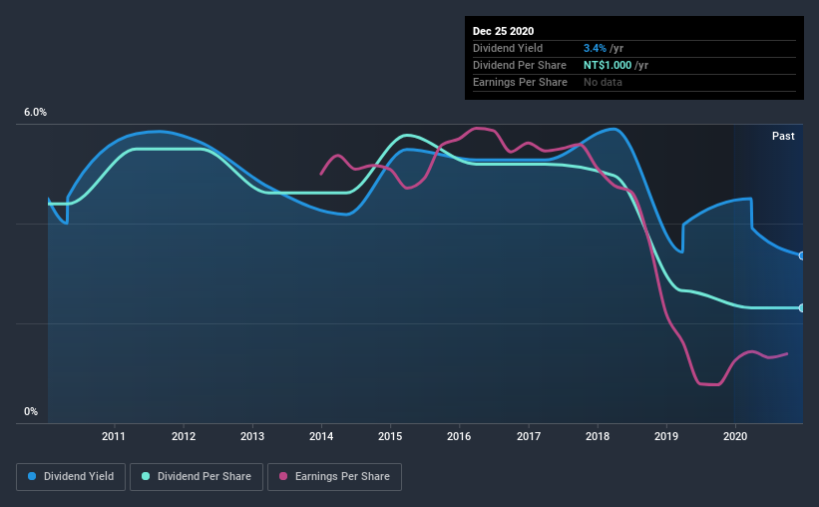This screenshot has height=507, width=819.
Task: Click the 2020 x-axis label
Action: (735, 436)
